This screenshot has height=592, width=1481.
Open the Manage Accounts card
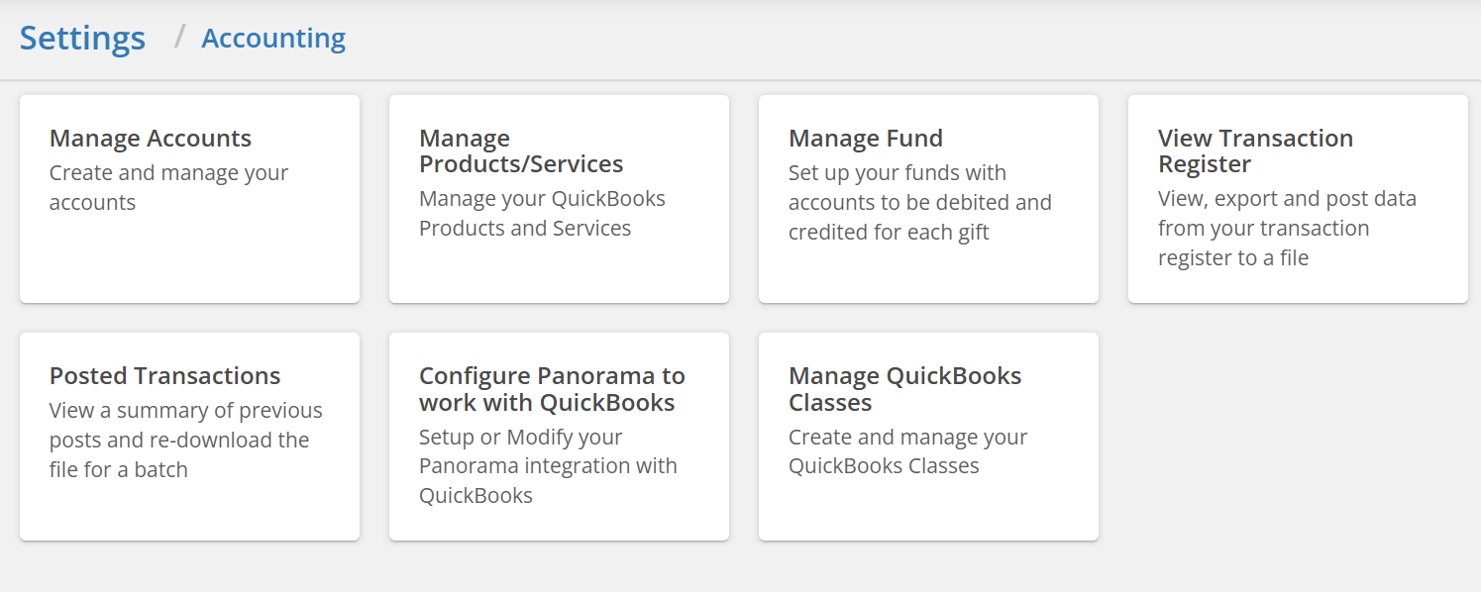(x=189, y=199)
